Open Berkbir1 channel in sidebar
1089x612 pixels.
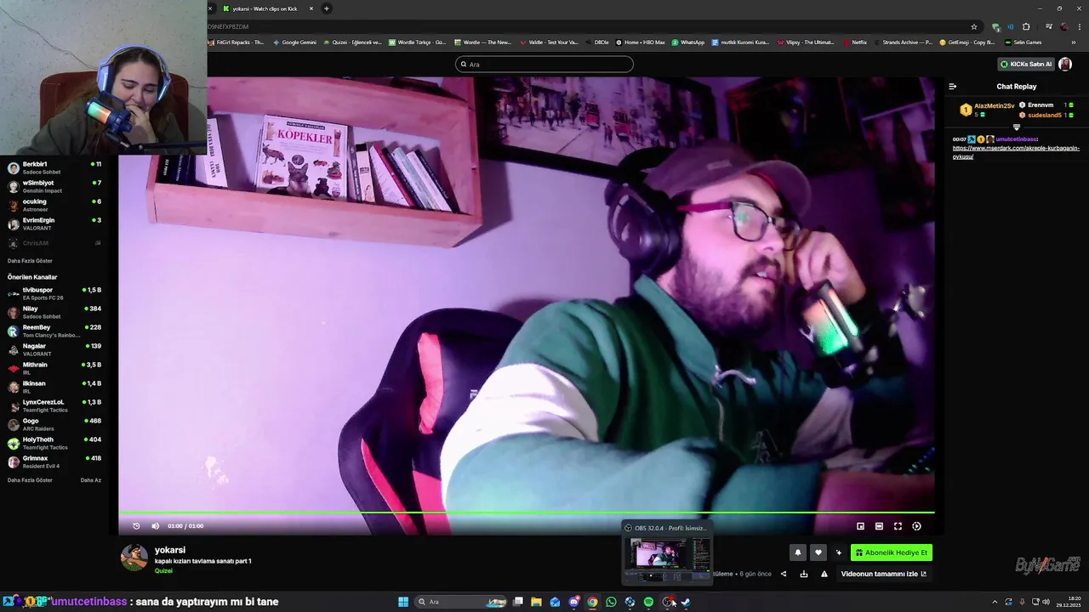point(54,167)
